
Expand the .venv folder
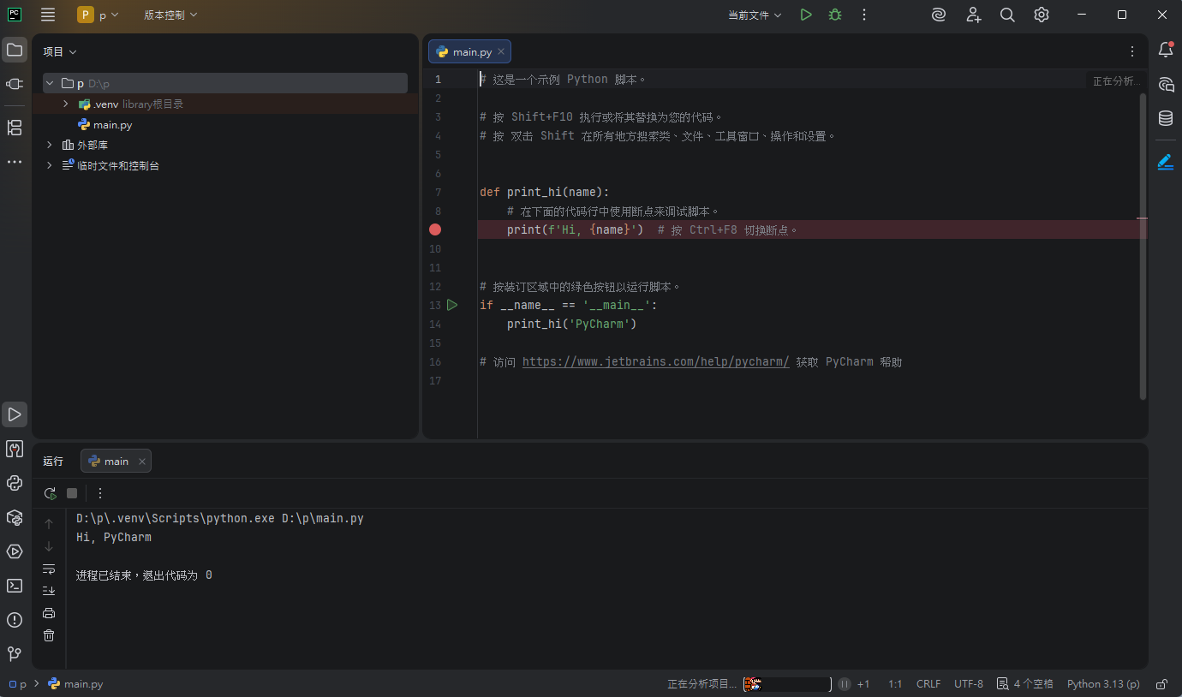[65, 104]
